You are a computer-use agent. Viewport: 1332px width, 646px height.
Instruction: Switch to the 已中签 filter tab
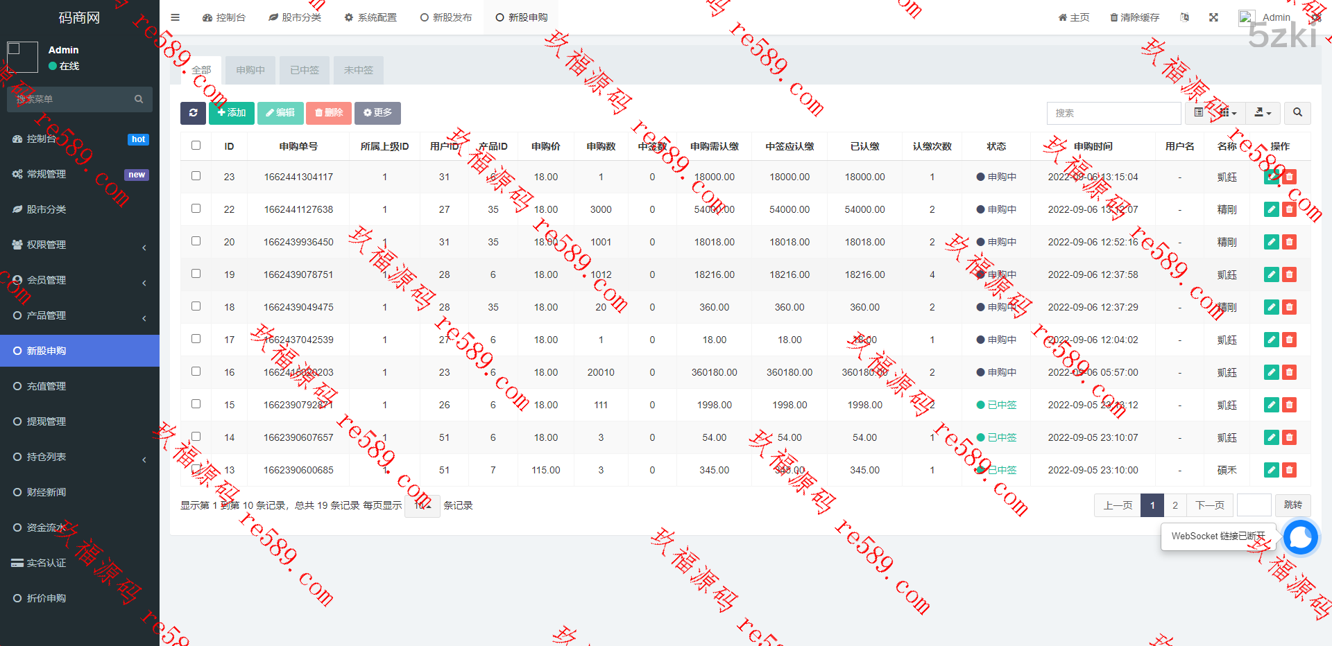(305, 70)
